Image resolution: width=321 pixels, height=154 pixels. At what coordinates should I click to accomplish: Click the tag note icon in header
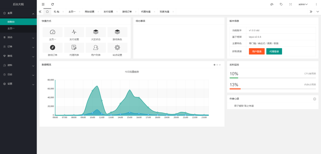[281, 4]
